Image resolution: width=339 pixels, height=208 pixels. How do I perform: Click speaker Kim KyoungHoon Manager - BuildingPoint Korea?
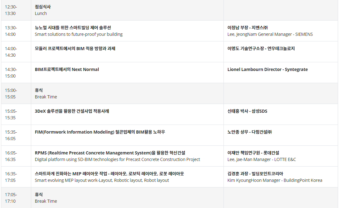[275, 180]
